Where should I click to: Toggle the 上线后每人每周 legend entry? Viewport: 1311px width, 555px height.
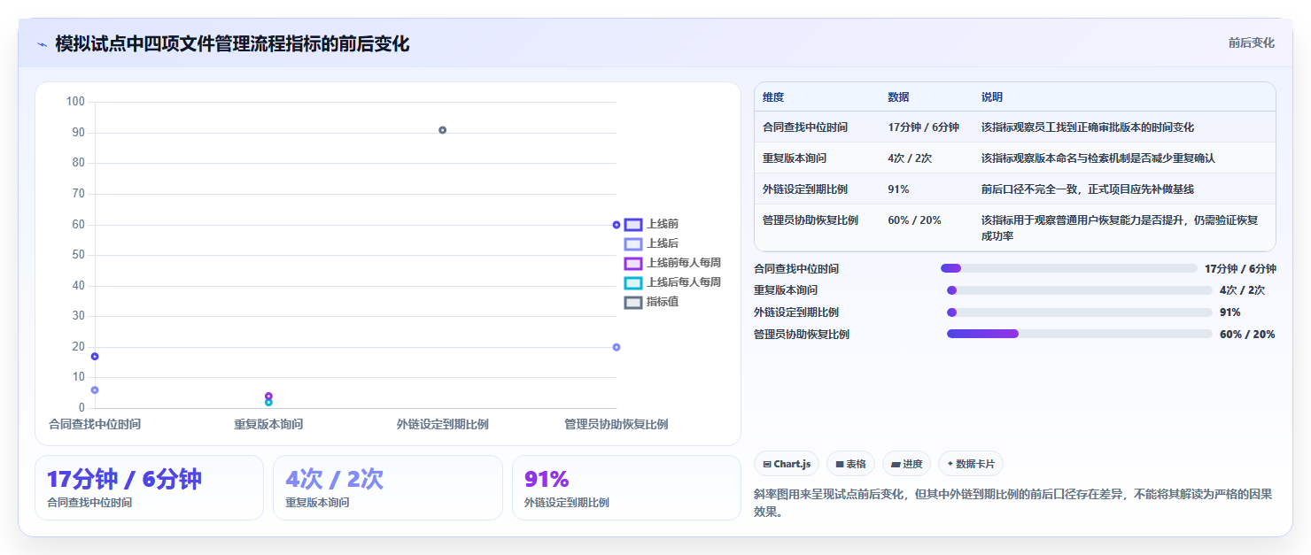[x=672, y=282]
